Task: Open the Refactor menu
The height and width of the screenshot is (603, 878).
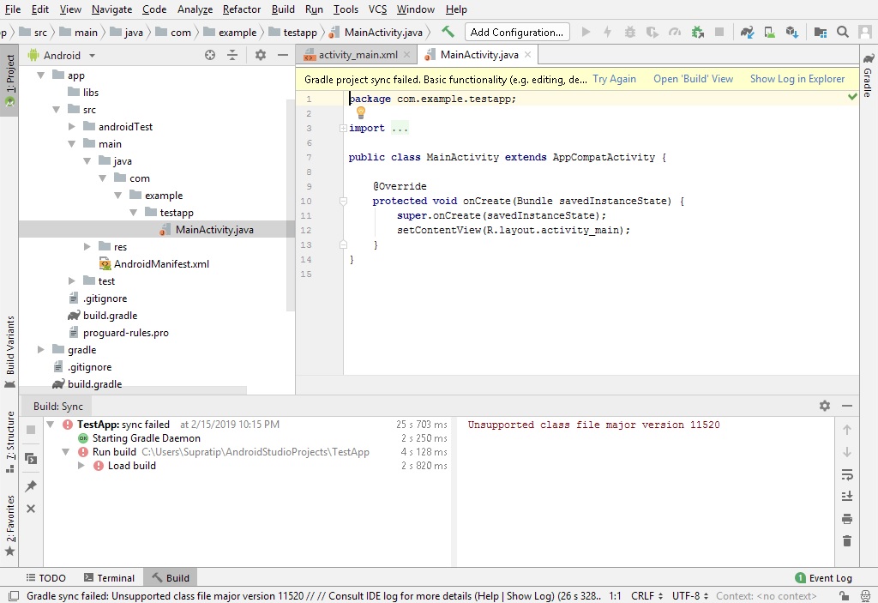Action: pos(241,9)
